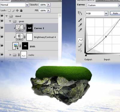Toggle visibility of Curves 1 layer
The width and height of the screenshot is (120, 112).
pos(2,28)
